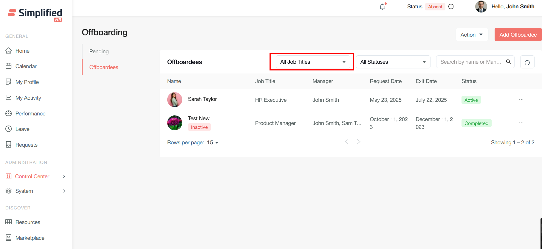Click the Add Offboardee button

click(518, 35)
